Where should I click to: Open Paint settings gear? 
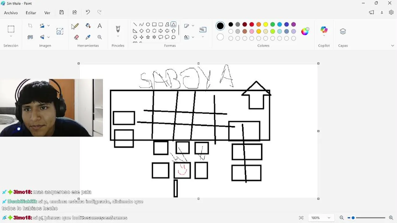(391, 12)
